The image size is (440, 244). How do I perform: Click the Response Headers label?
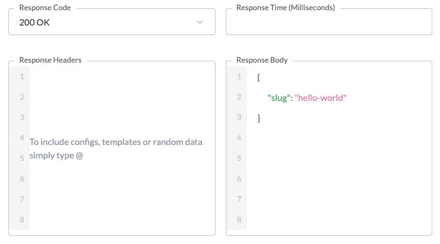click(51, 60)
